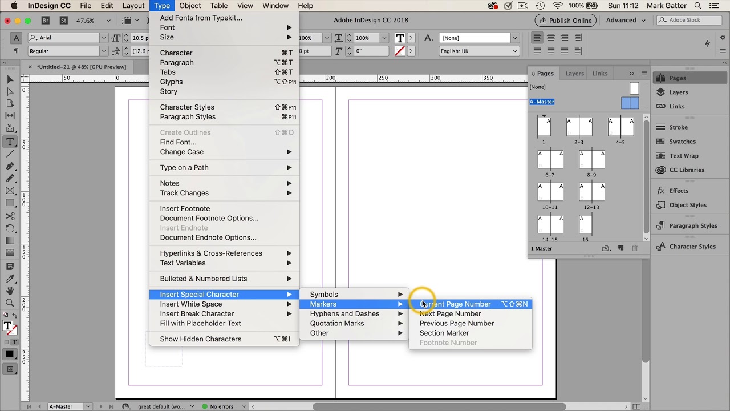Screen dimensions: 730x411
Task: Select the Pen tool
Action: pyautogui.click(x=10, y=166)
